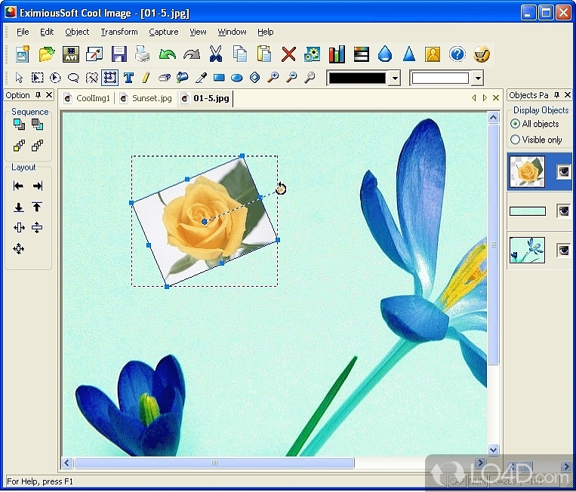The width and height of the screenshot is (576, 492).
Task: Open the Object menu
Action: (x=77, y=32)
